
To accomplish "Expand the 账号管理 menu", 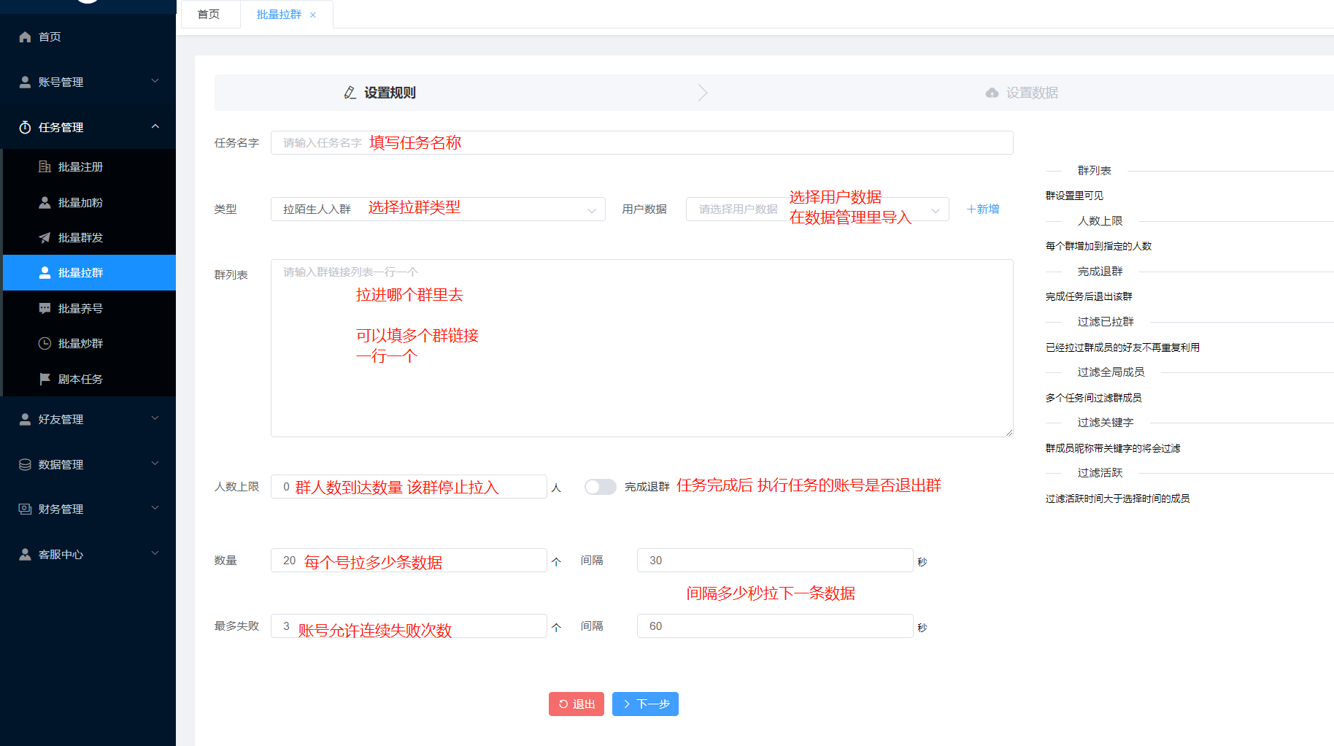I will (88, 82).
